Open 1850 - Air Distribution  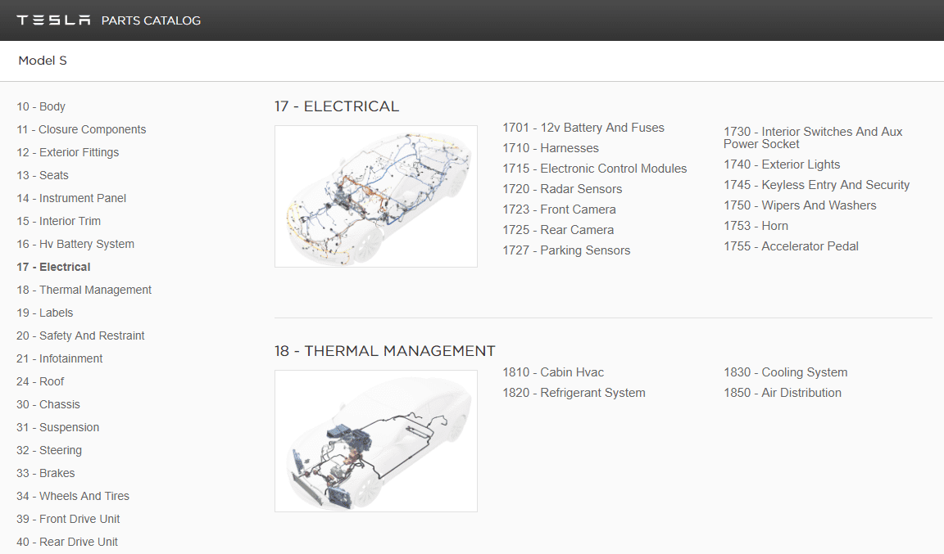(x=783, y=393)
